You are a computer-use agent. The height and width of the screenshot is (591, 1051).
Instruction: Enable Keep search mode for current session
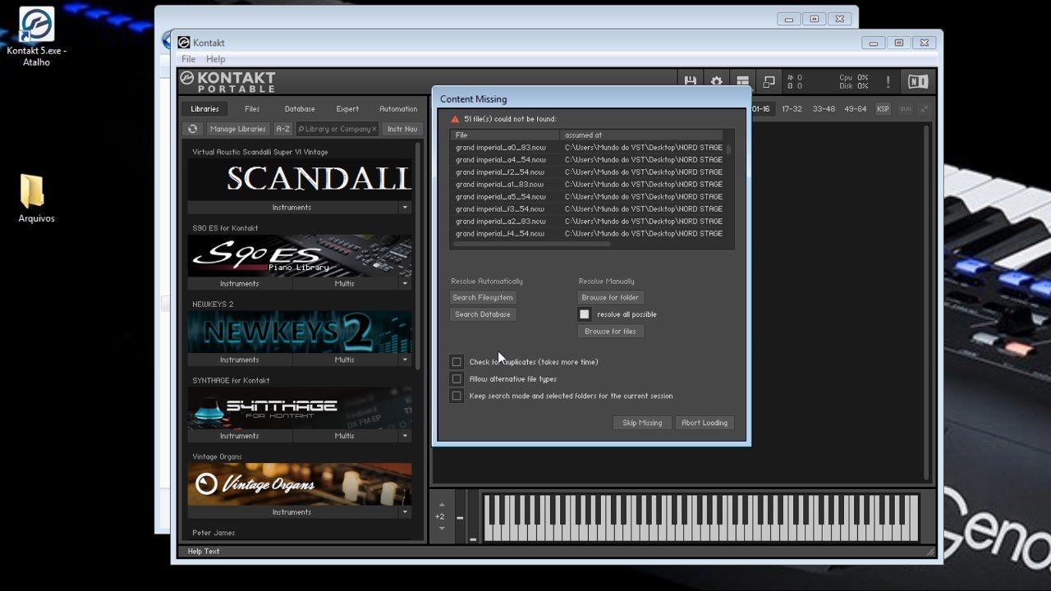(x=457, y=396)
